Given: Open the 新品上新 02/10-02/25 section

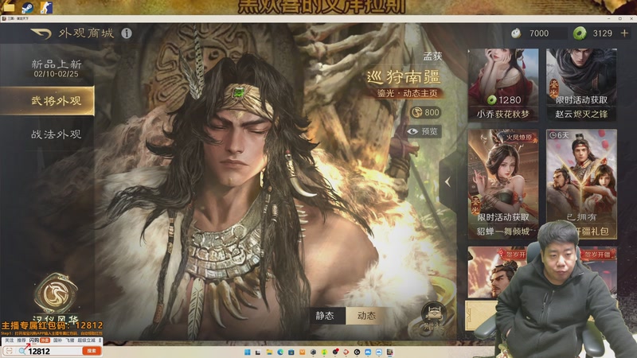Looking at the screenshot, I should click(x=56, y=68).
